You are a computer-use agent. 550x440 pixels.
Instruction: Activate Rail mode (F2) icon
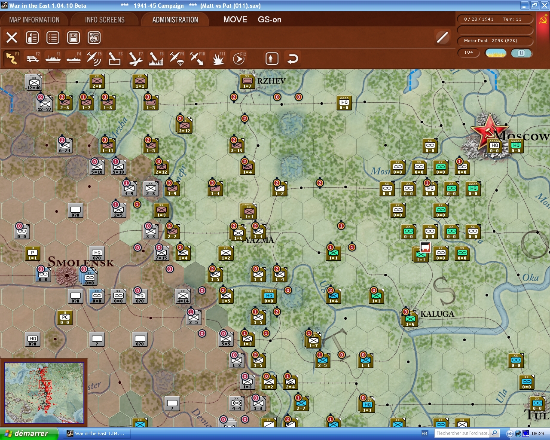coord(33,58)
